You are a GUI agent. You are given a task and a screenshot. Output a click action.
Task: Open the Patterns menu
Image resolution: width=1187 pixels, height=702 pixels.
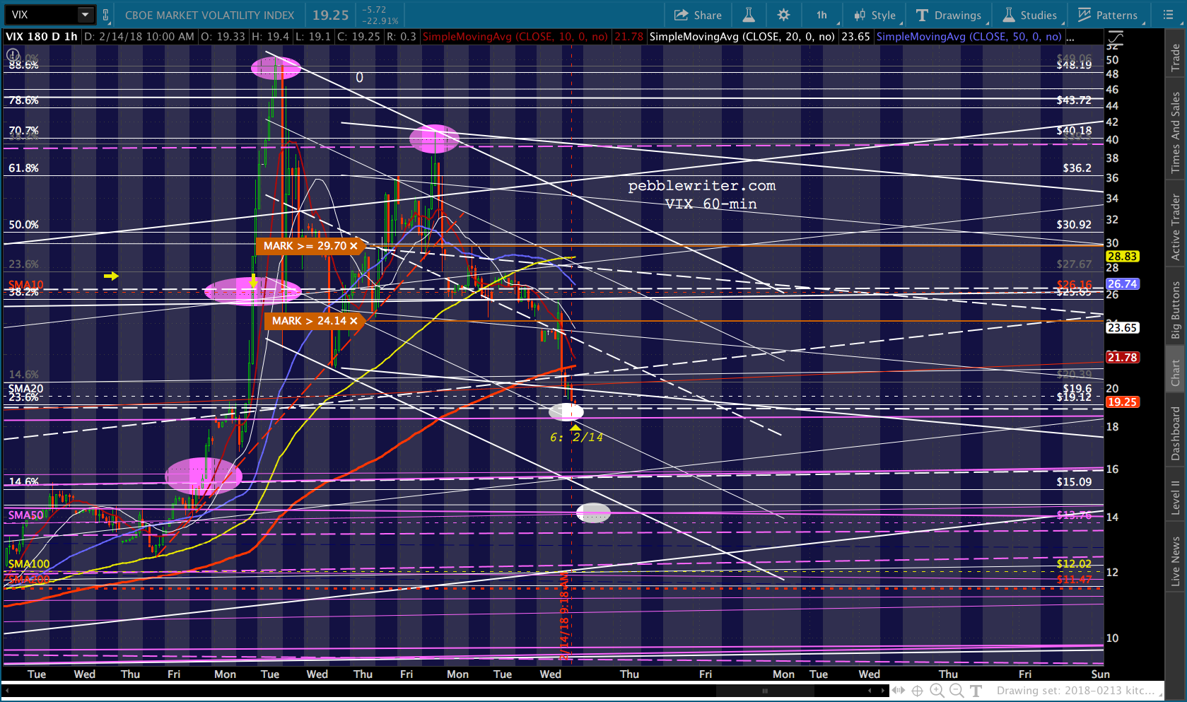[x=1107, y=15]
